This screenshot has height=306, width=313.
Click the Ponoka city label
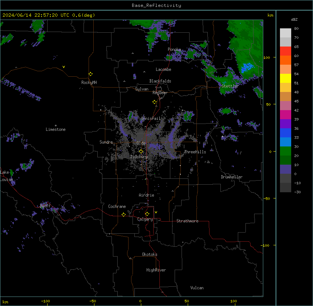(174, 49)
